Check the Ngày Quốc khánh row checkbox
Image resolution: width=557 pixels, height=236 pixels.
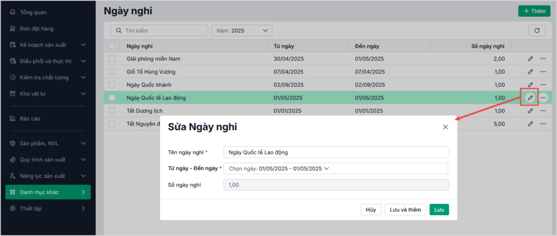click(112, 85)
